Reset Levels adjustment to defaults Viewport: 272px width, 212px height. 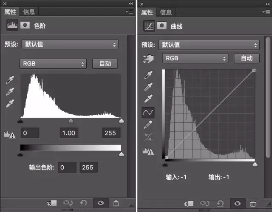point(83,203)
